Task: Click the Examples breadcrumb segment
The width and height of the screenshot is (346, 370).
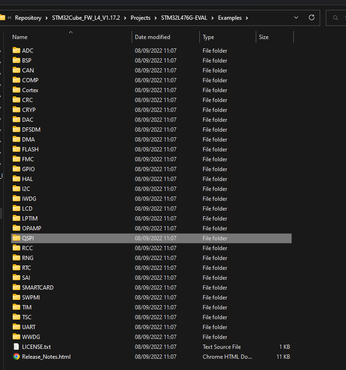Action: point(229,18)
